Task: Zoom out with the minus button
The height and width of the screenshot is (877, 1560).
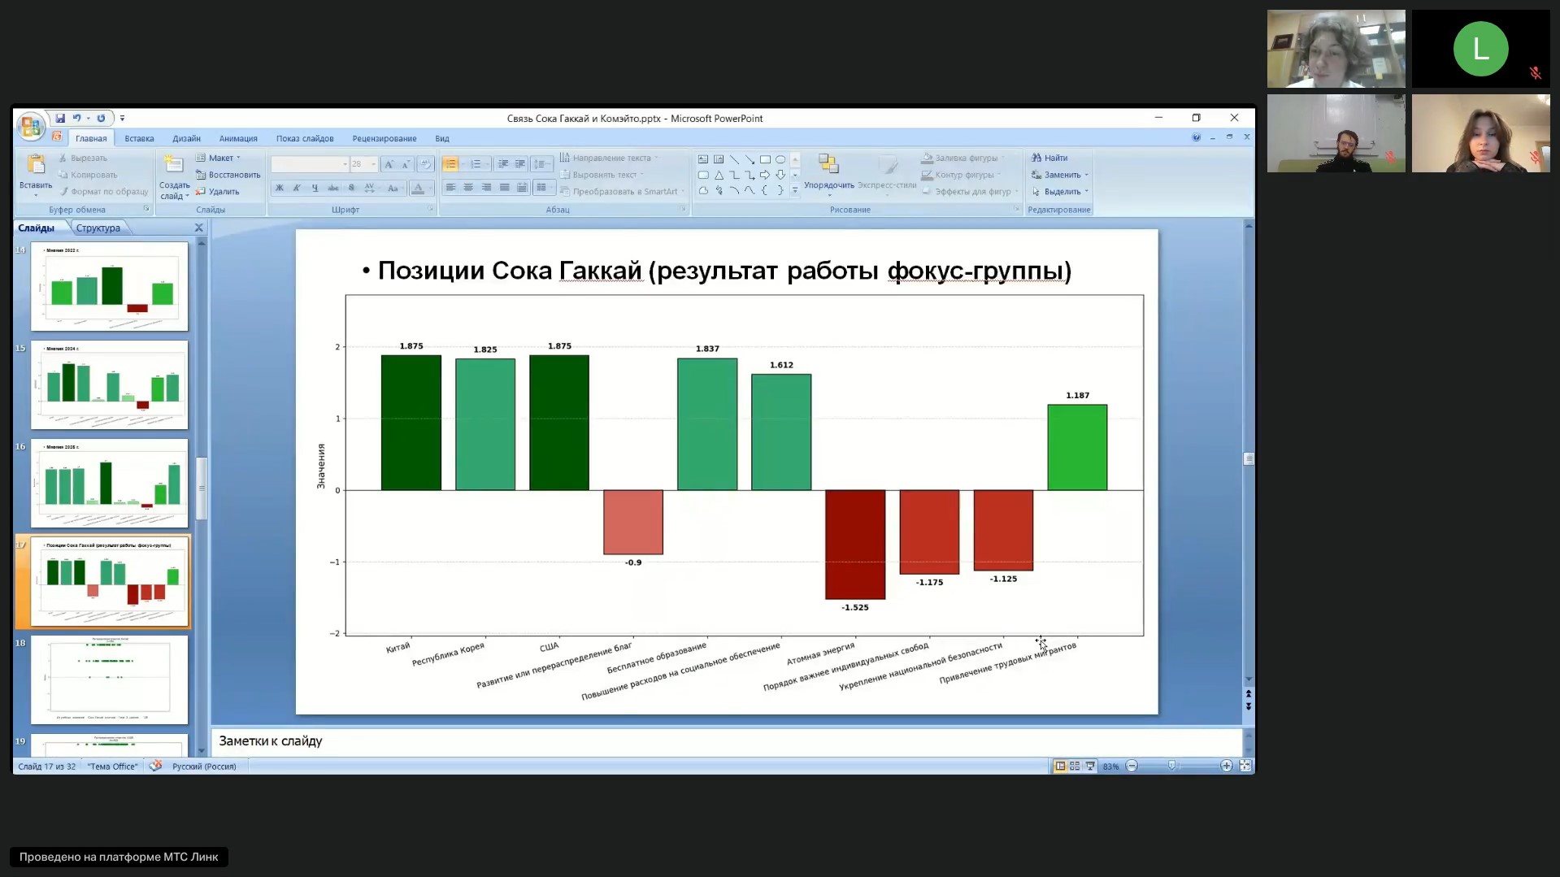Action: click(x=1132, y=766)
